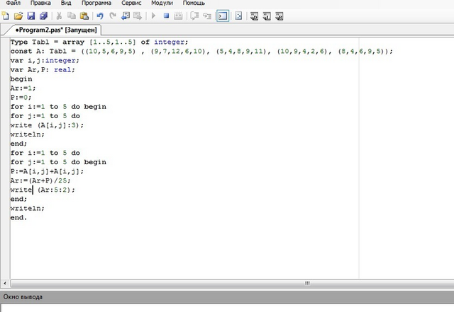This screenshot has height=312, width=454.
Task: Open the Программа menu
Action: click(96, 3)
